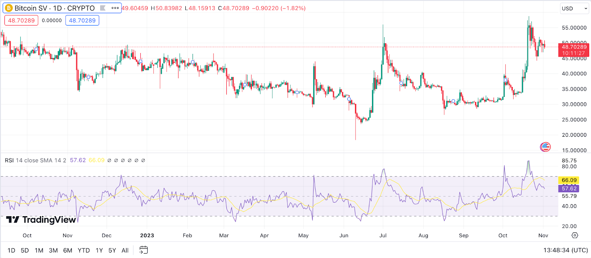Click the Apr label on the time axis
591x258 pixels.
click(x=264, y=236)
